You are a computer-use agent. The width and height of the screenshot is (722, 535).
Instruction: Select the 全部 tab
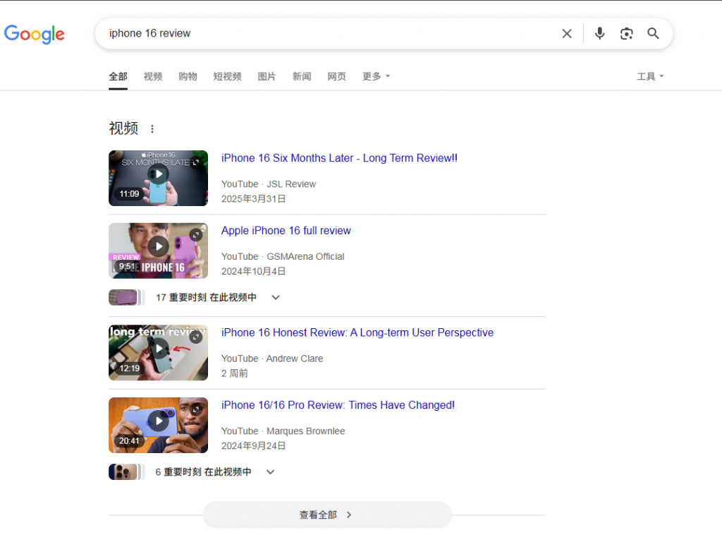pos(118,76)
